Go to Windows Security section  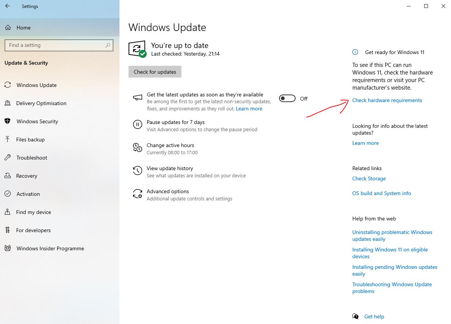tap(59, 121)
